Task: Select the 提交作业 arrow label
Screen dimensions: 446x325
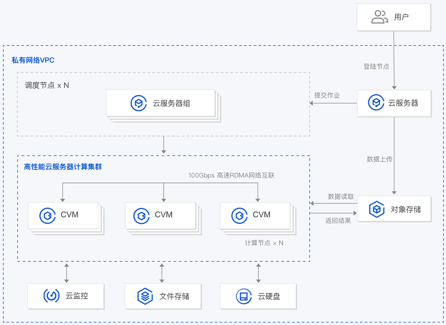Action: point(327,95)
